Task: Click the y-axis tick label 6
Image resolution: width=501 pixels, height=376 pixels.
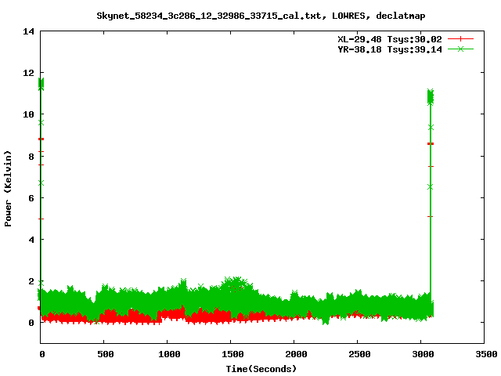Action: [31, 198]
